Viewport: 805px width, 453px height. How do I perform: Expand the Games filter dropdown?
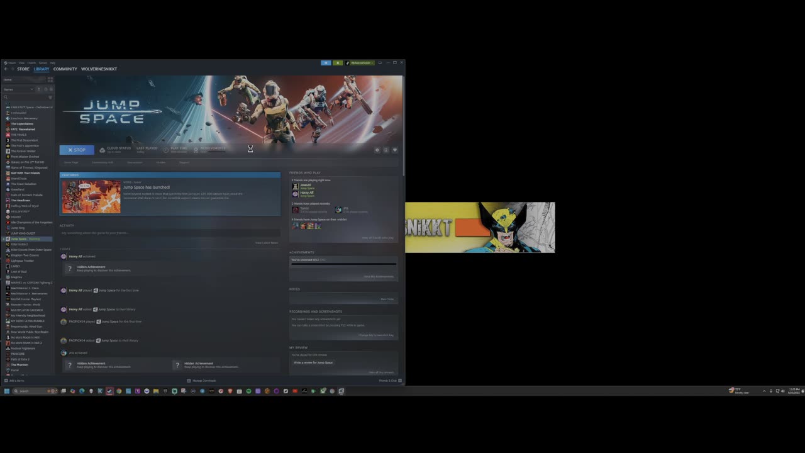(18, 89)
